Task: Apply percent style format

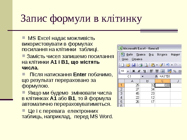Action: pos(175,71)
